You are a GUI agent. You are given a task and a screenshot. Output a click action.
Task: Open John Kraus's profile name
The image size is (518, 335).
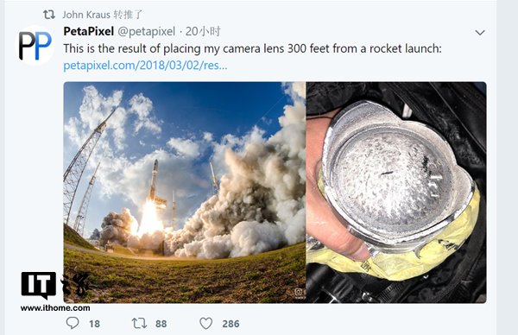86,15
